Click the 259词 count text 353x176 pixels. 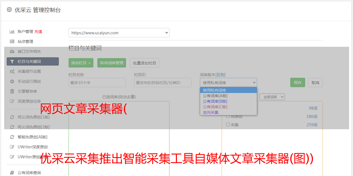312,125
